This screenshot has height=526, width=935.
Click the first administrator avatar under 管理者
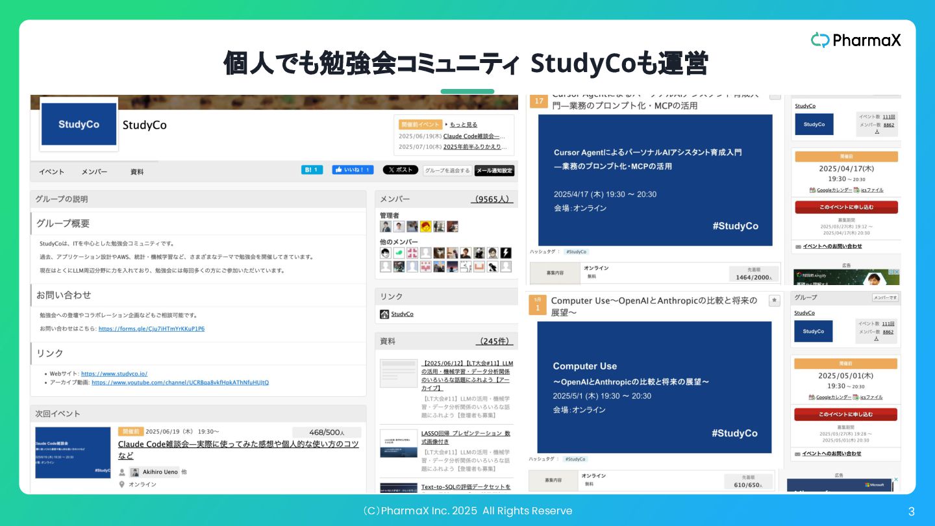point(386,227)
